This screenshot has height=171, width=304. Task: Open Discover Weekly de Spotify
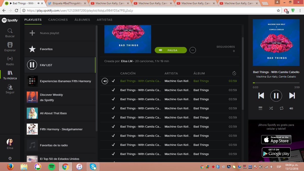(x=60, y=97)
